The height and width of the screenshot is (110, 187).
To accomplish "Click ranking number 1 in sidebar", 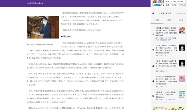I will (153, 34).
